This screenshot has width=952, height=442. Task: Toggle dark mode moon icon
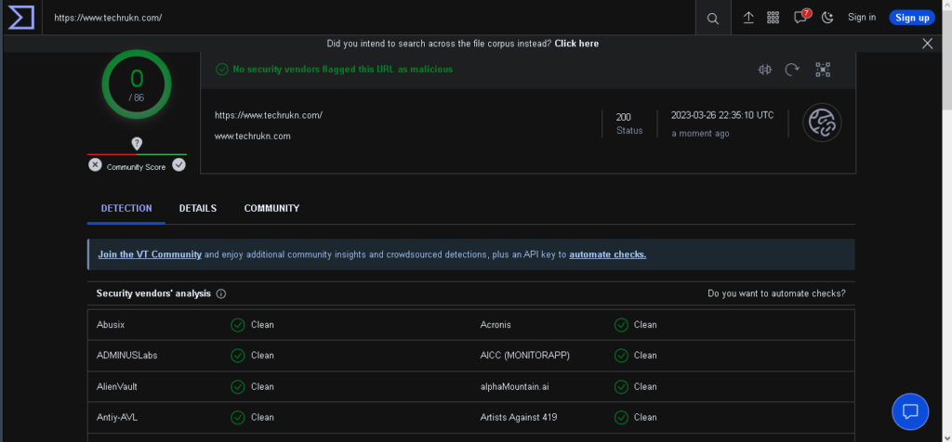[x=827, y=18]
